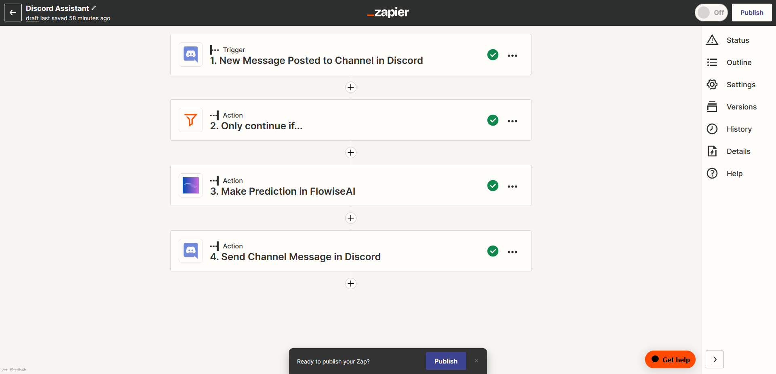Insert a step after Make Prediction in FlowiseAI
This screenshot has width=776, height=374.
[x=351, y=218]
